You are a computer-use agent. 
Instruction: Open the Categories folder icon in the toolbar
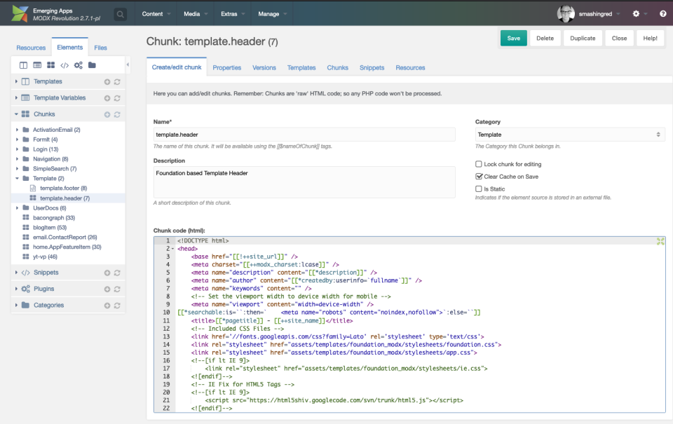92,66
